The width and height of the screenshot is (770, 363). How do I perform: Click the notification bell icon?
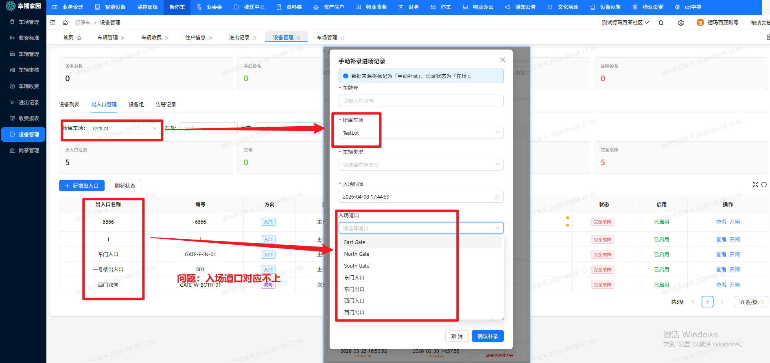661,23
